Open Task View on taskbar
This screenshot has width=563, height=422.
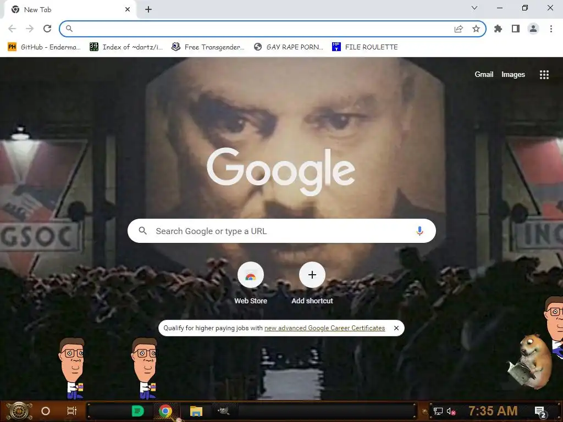(72, 411)
